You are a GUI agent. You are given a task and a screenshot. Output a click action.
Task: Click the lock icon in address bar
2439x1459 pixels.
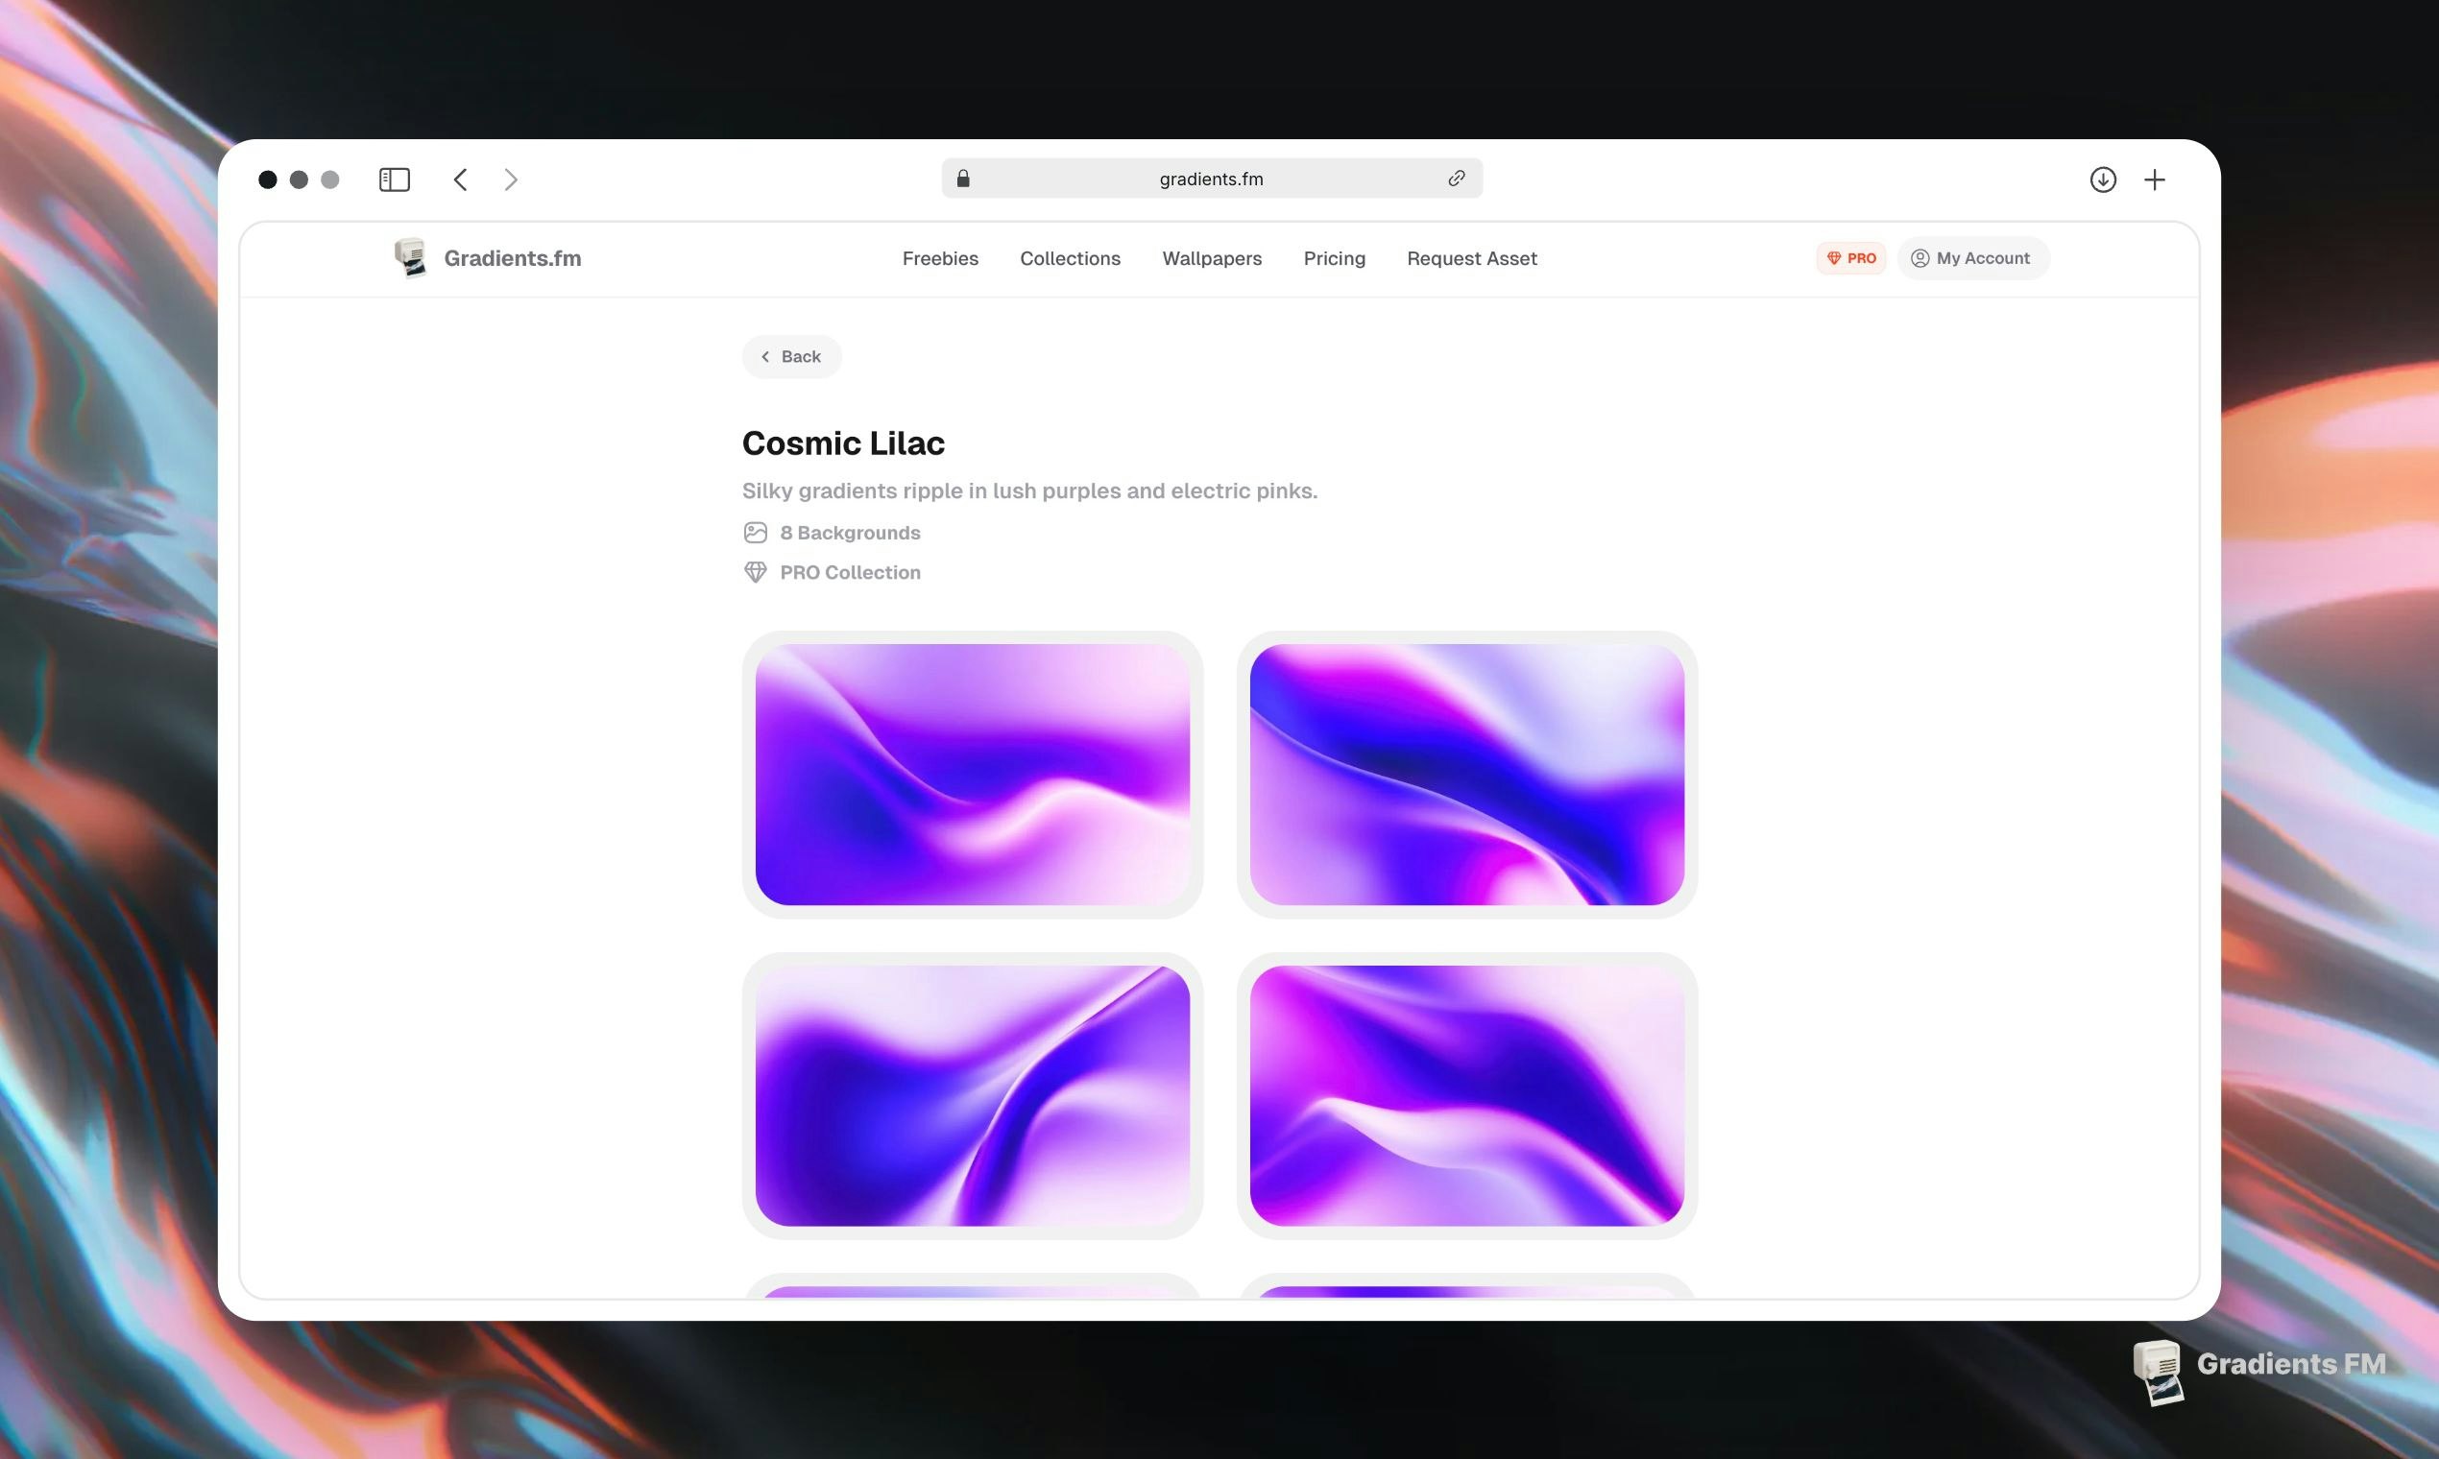point(963,178)
